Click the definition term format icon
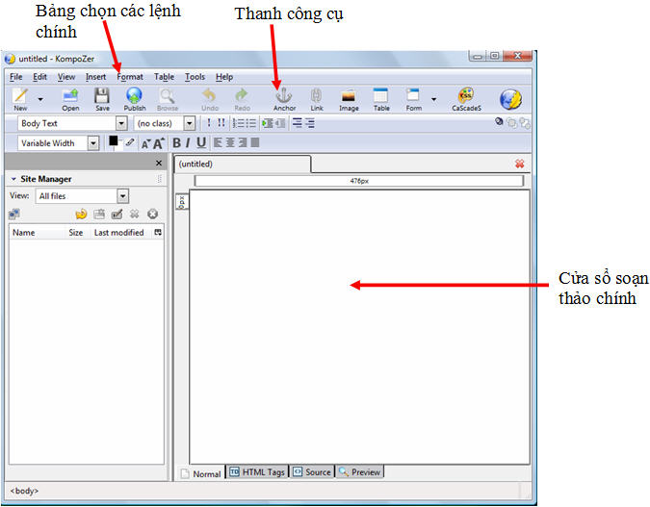Image resolution: width=650 pixels, height=507 pixels. click(x=297, y=123)
